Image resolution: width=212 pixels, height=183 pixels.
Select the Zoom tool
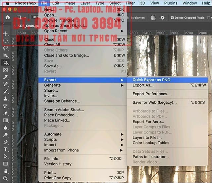[5, 178]
